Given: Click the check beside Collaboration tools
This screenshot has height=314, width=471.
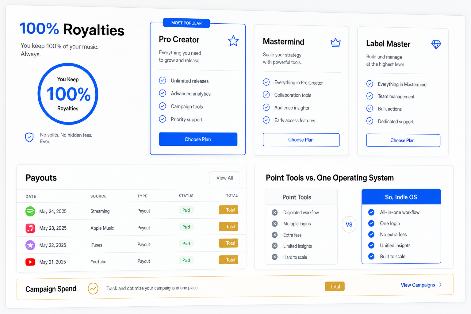Looking at the screenshot, I should coord(266,95).
